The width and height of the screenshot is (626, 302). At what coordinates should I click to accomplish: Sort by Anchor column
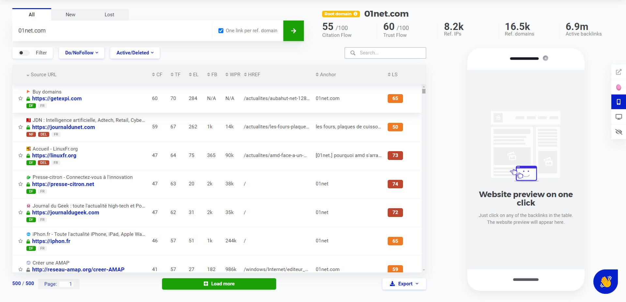[326, 75]
